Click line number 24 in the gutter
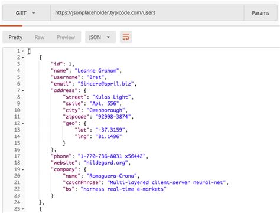Screen dimensions: 280x213 [17, 202]
